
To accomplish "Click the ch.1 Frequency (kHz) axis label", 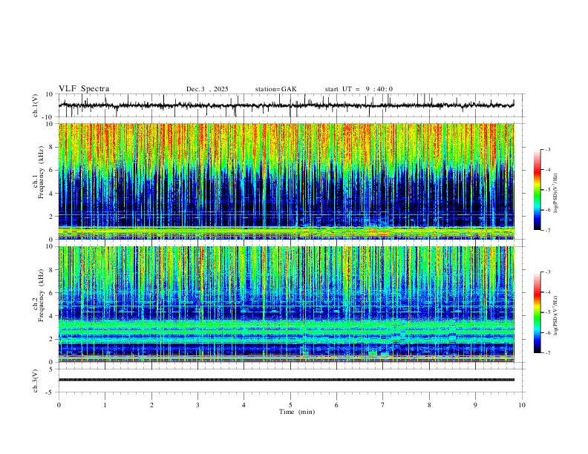I will point(40,171).
